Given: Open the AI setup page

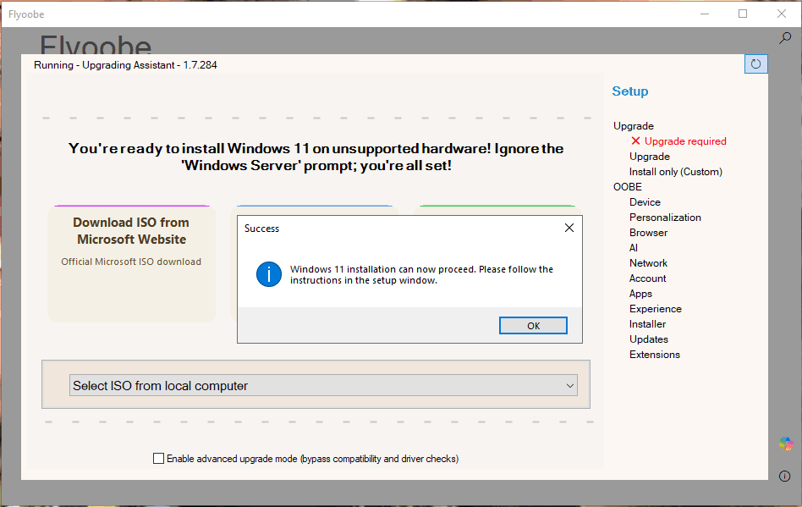Looking at the screenshot, I should coord(633,248).
